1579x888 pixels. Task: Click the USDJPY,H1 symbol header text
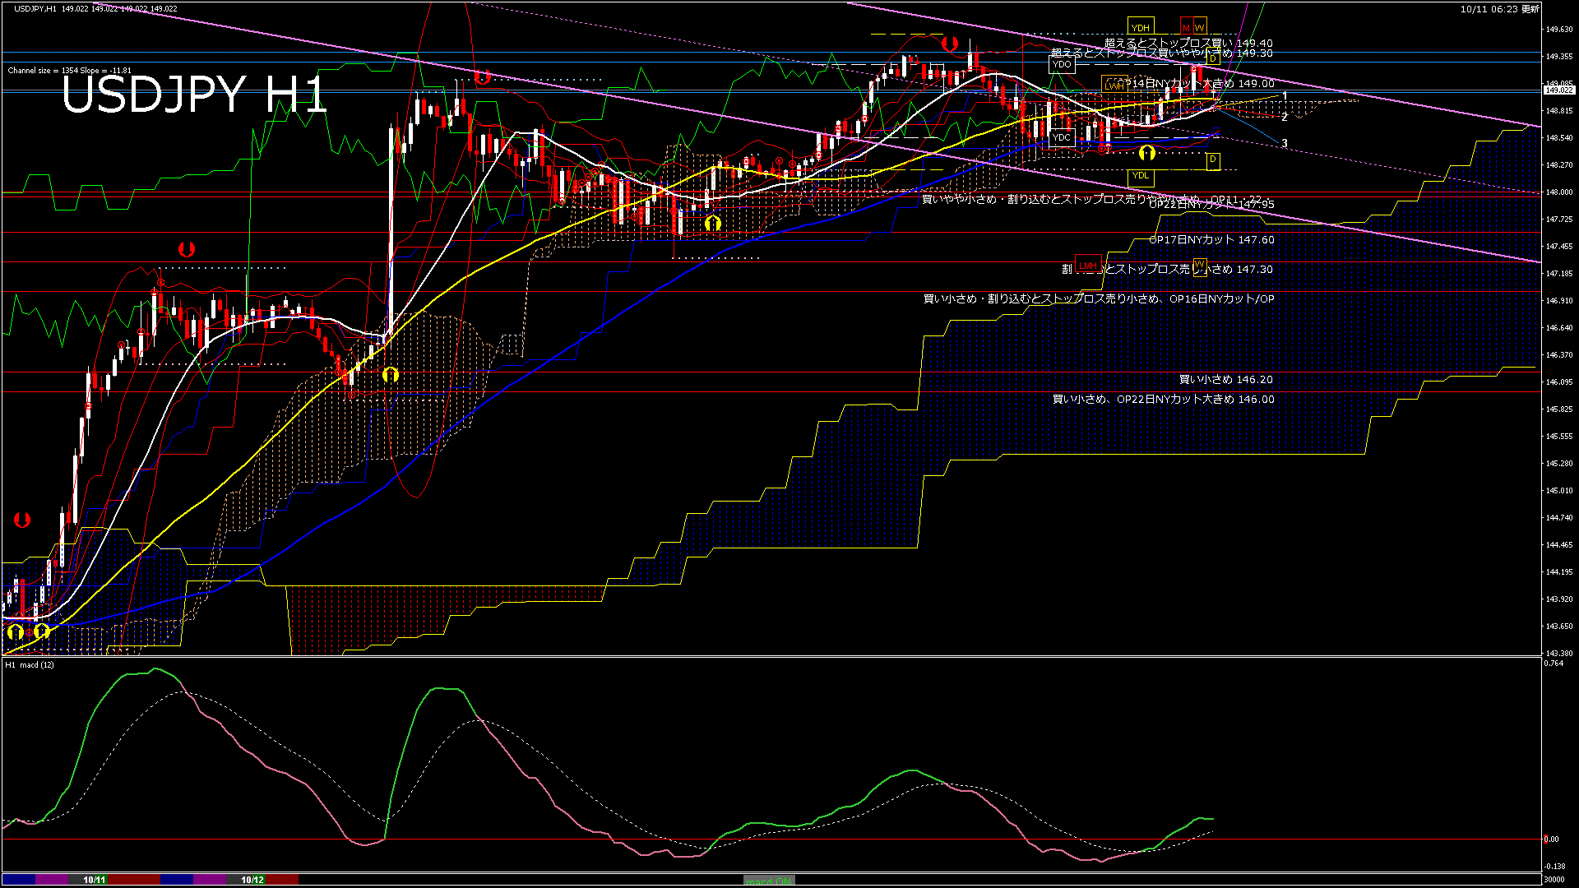tap(36, 8)
